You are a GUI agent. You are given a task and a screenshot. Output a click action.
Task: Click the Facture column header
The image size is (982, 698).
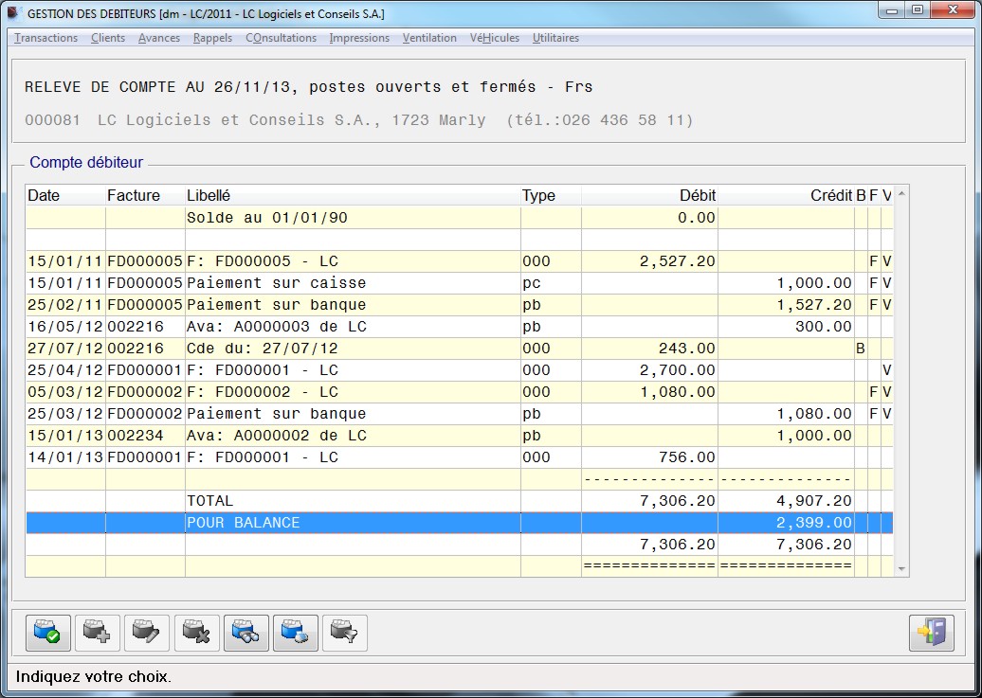(145, 195)
